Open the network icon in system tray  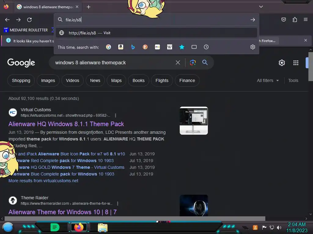(272, 227)
